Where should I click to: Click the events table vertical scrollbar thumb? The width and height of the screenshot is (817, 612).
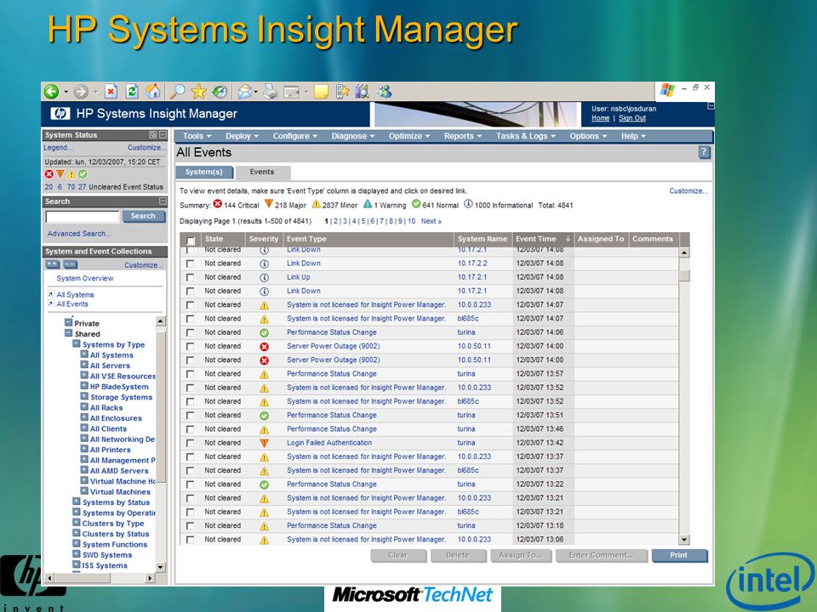684,275
